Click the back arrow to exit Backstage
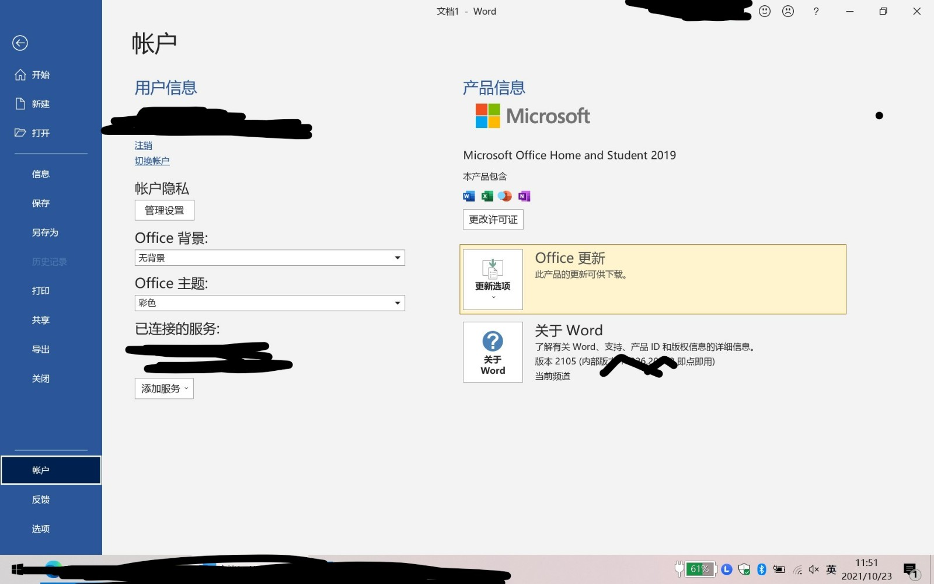This screenshot has width=934, height=584. click(20, 43)
